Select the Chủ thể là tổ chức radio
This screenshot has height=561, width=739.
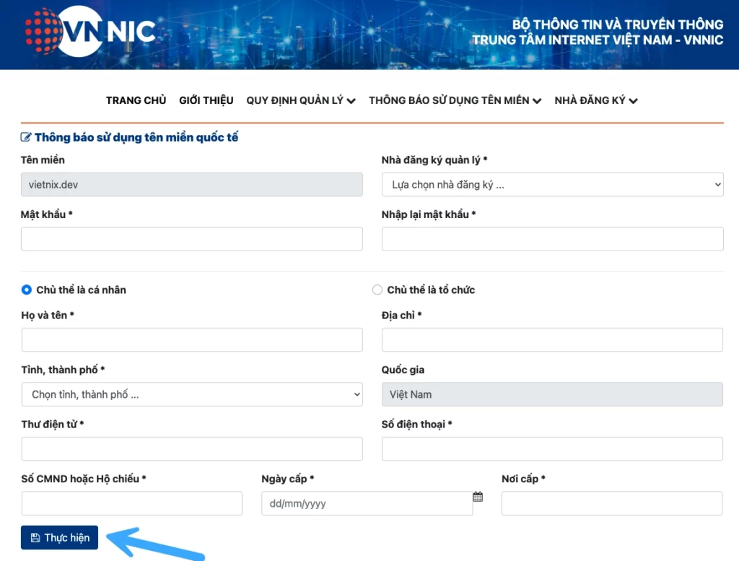[x=377, y=290]
